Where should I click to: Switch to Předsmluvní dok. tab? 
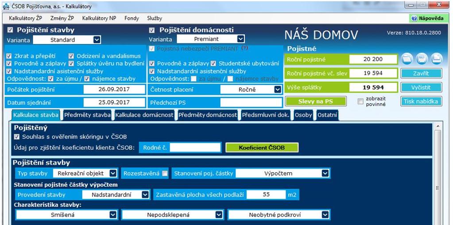tap(266, 115)
